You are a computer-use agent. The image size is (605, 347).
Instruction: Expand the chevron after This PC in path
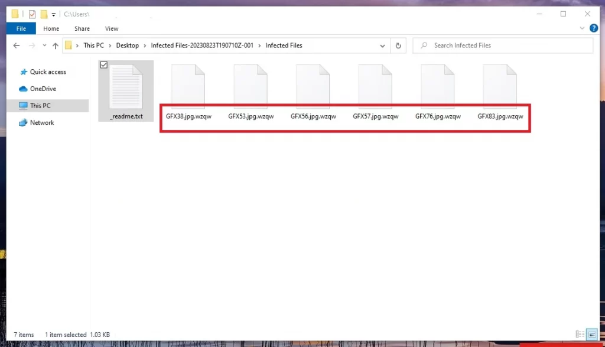(110, 46)
